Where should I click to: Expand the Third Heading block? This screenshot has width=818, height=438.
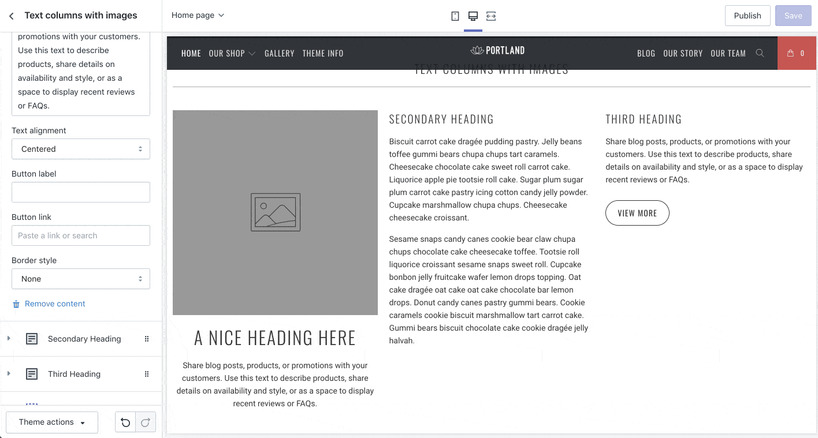(x=9, y=374)
